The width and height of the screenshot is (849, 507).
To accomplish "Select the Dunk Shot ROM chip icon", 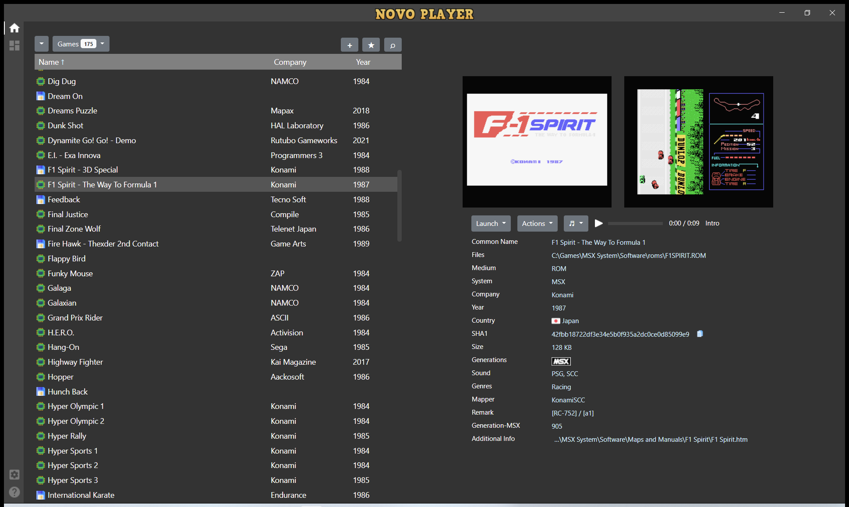I will coord(41,126).
